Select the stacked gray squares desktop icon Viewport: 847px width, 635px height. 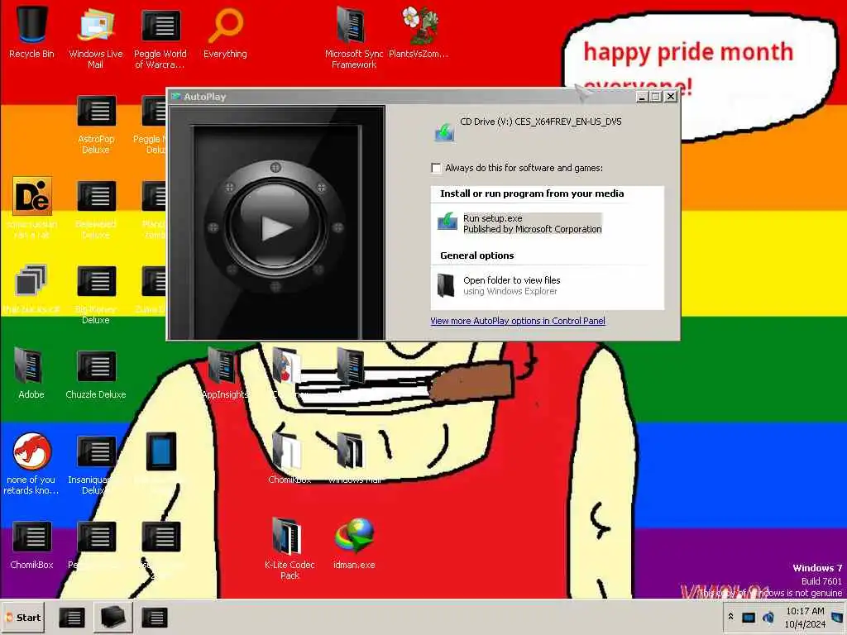pyautogui.click(x=31, y=279)
